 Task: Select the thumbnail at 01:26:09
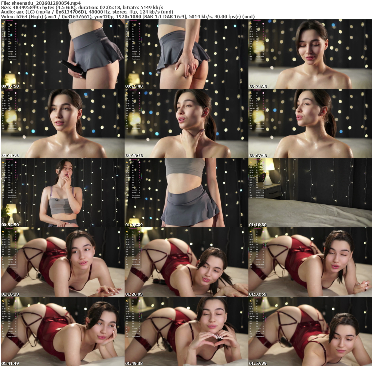tap(186, 262)
